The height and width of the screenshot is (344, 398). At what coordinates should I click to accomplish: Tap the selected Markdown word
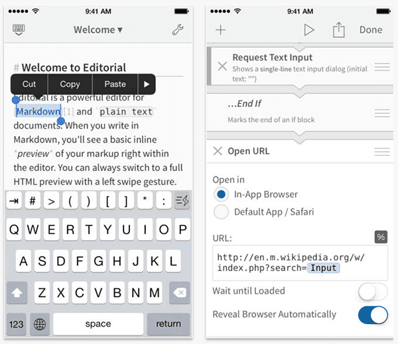(x=38, y=111)
